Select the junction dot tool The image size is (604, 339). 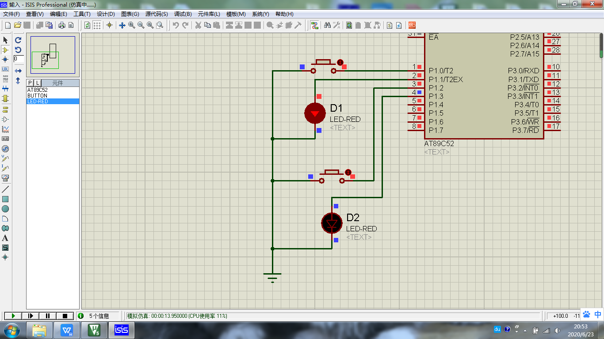pyautogui.click(x=5, y=59)
